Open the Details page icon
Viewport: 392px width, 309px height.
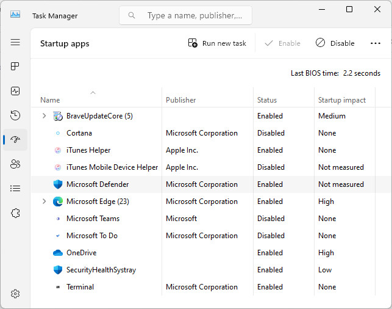pos(15,188)
